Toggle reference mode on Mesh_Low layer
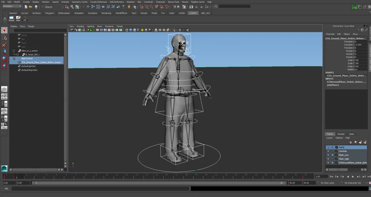The width and height of the screenshot is (371, 197). click(x=332, y=155)
